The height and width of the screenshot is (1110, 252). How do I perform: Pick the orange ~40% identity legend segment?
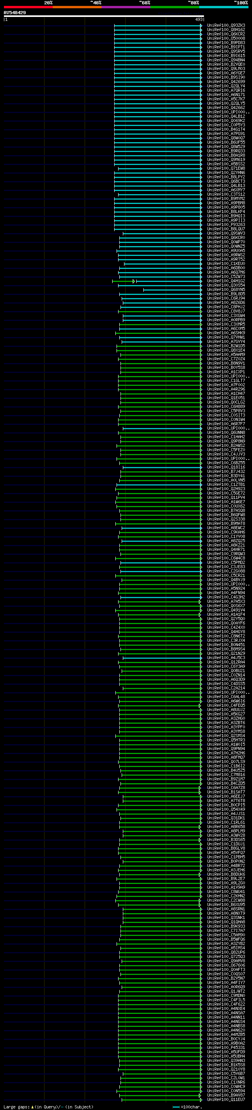click(77, 7)
